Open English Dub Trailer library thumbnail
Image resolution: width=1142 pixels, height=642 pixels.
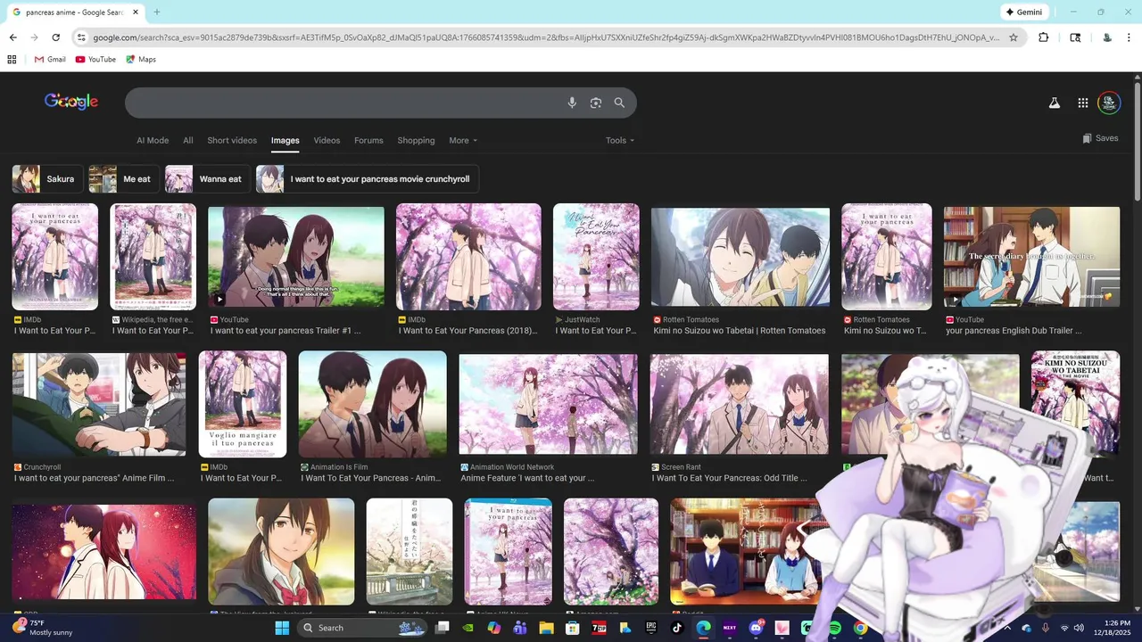(1031, 257)
